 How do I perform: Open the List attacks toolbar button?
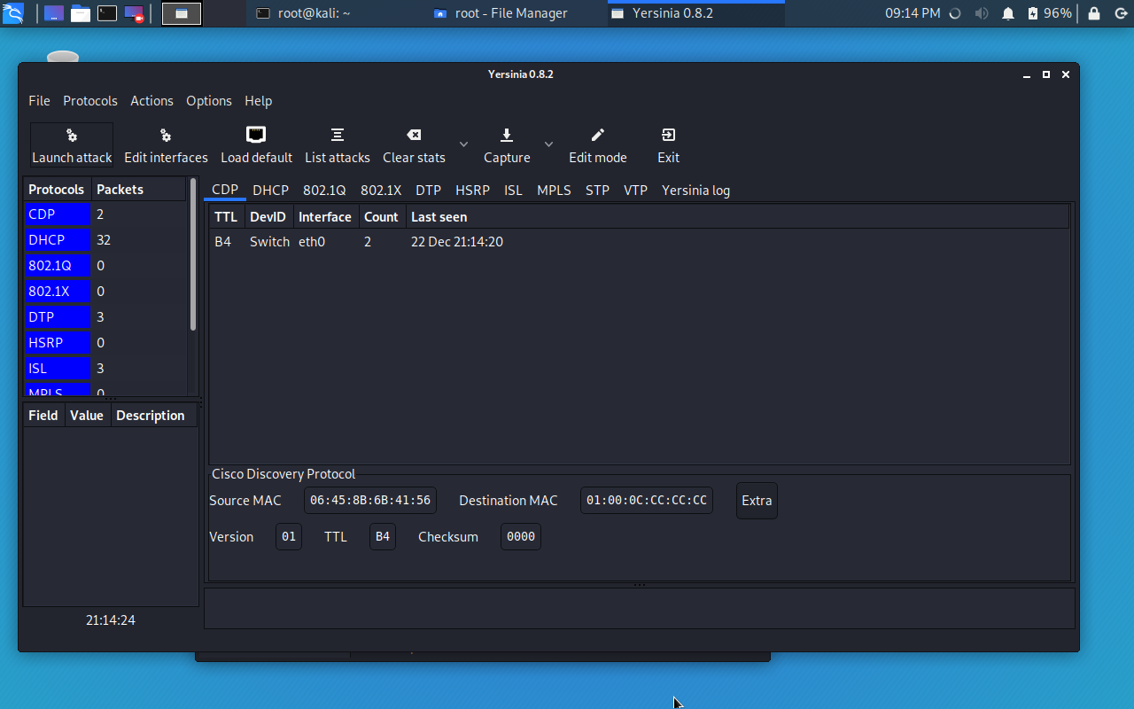pos(338,145)
